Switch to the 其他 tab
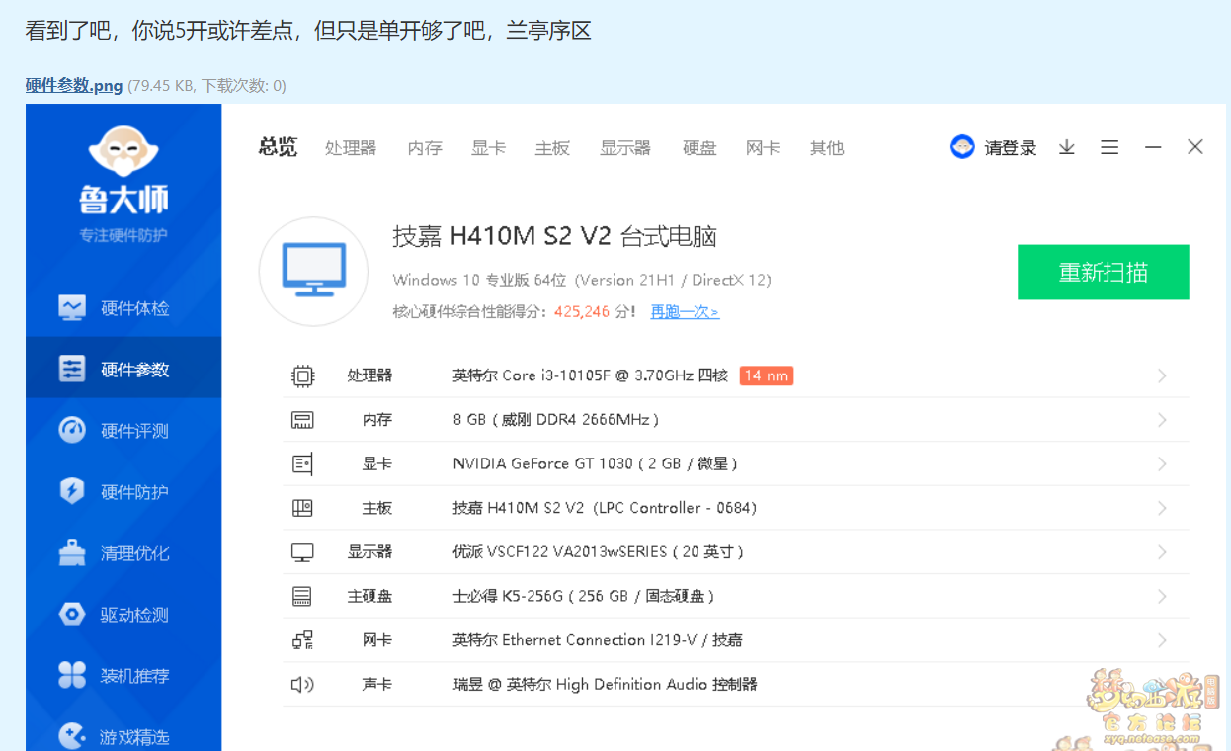 (827, 148)
